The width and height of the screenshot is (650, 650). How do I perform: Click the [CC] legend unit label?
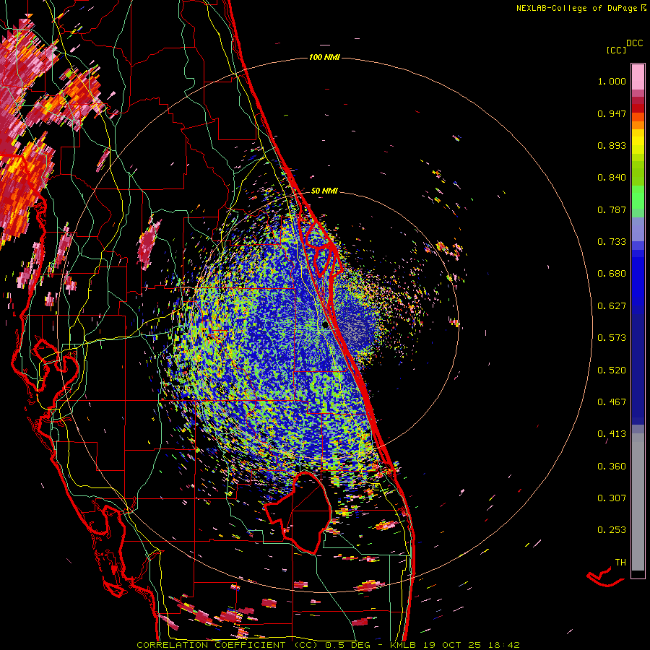tap(616, 50)
